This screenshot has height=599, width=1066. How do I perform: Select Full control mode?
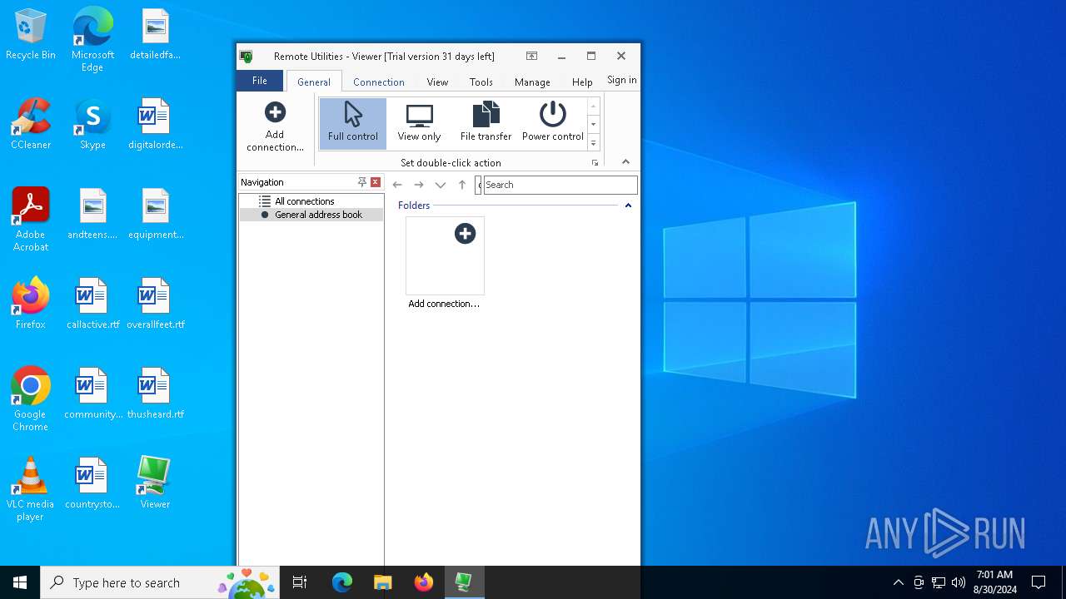click(x=353, y=123)
